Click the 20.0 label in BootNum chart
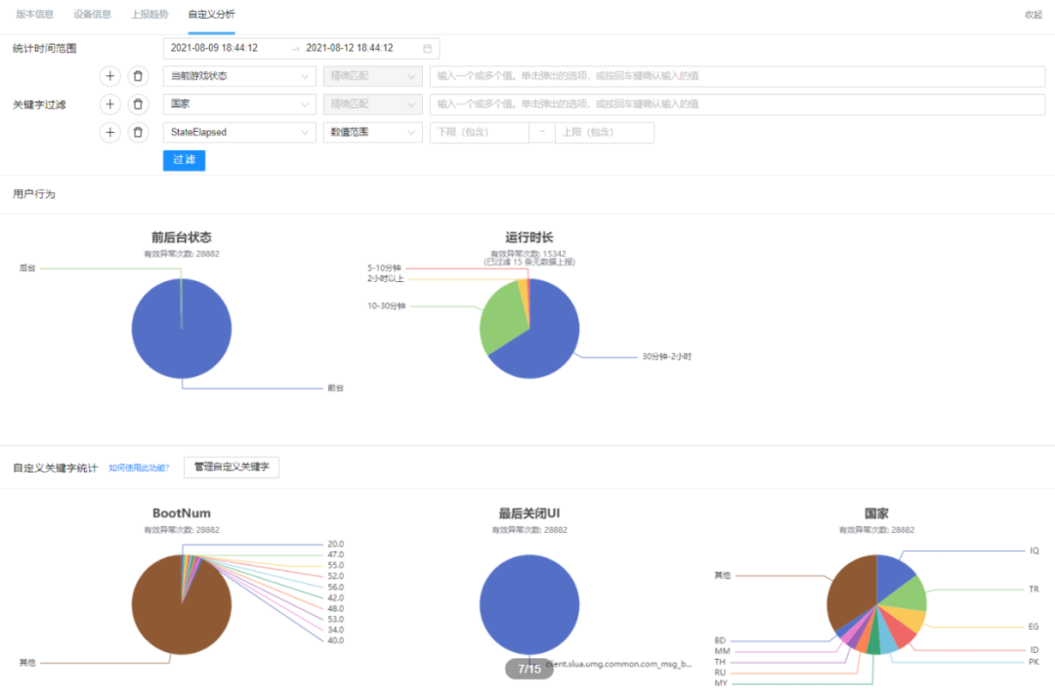The width and height of the screenshot is (1055, 694). pyautogui.click(x=336, y=544)
